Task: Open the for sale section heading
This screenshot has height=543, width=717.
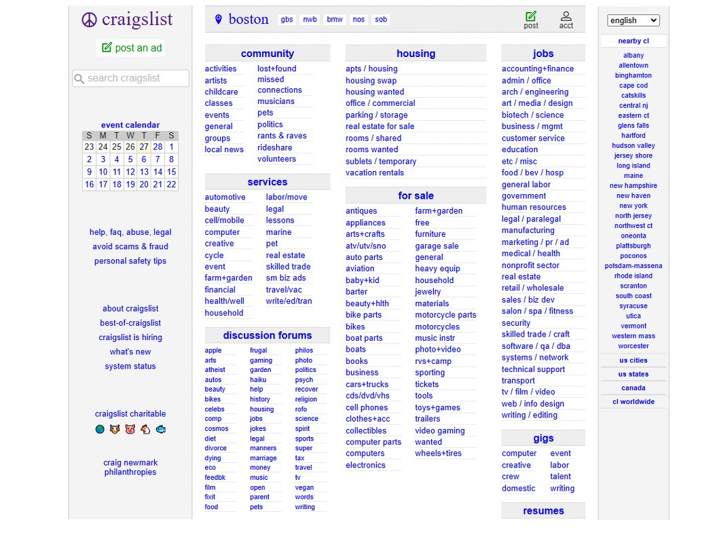Action: tap(416, 195)
